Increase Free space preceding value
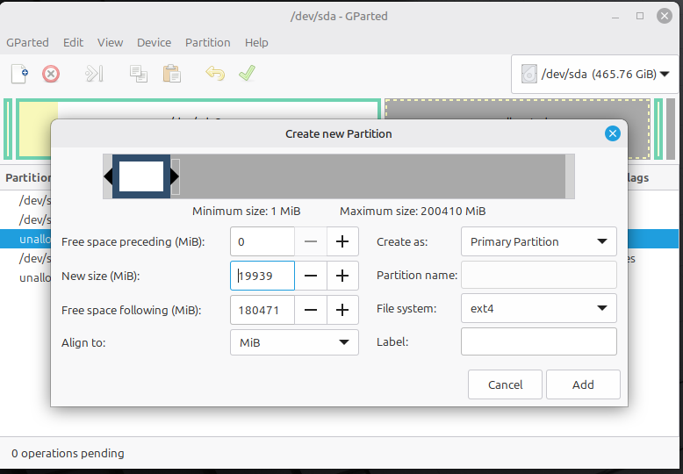 [342, 241]
